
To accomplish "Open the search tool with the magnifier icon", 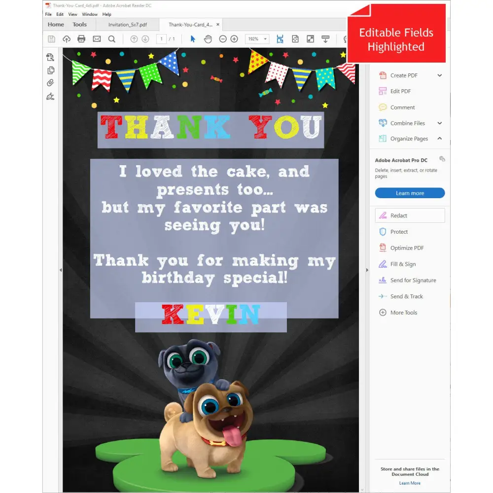I will (x=112, y=38).
